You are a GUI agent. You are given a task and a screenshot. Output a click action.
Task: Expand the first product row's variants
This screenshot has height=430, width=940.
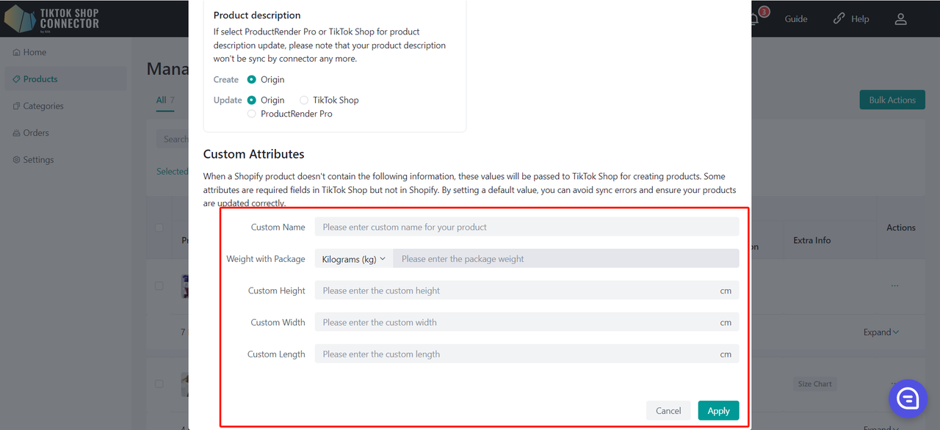coord(881,332)
